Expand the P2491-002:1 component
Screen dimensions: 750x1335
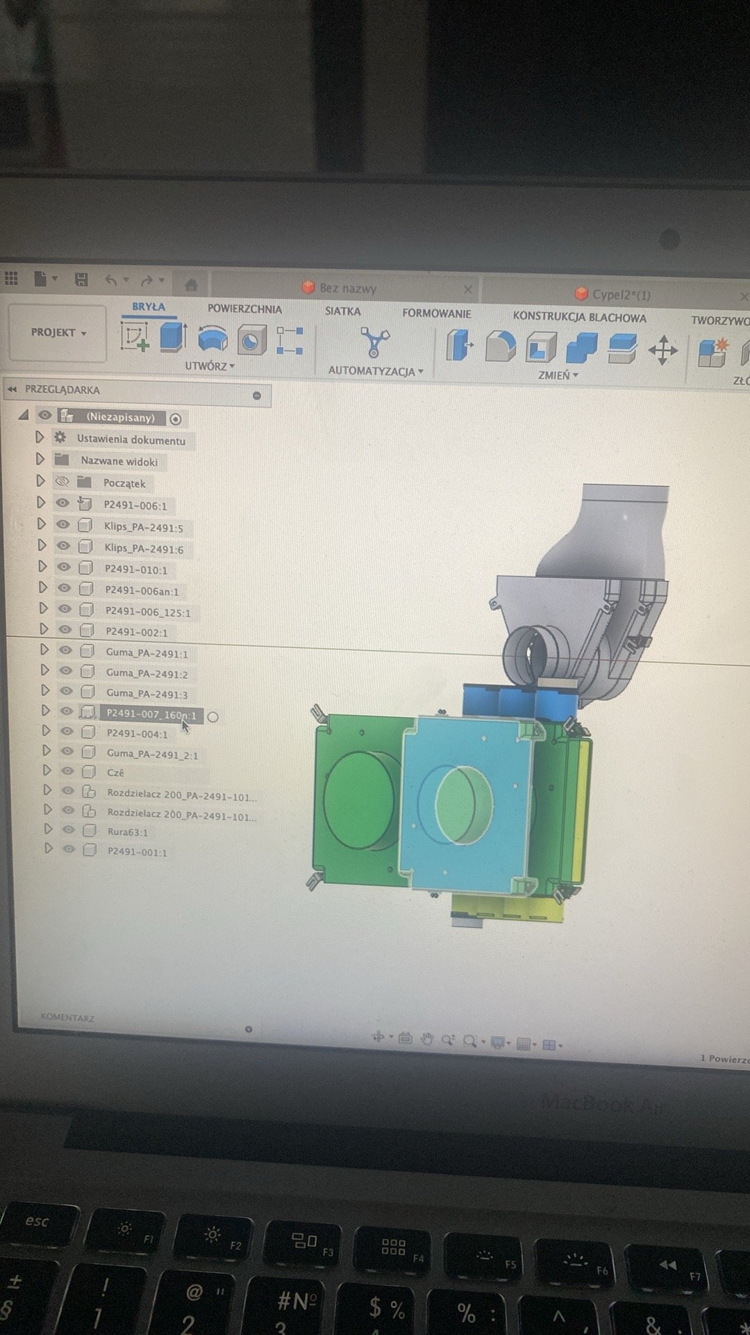point(44,629)
